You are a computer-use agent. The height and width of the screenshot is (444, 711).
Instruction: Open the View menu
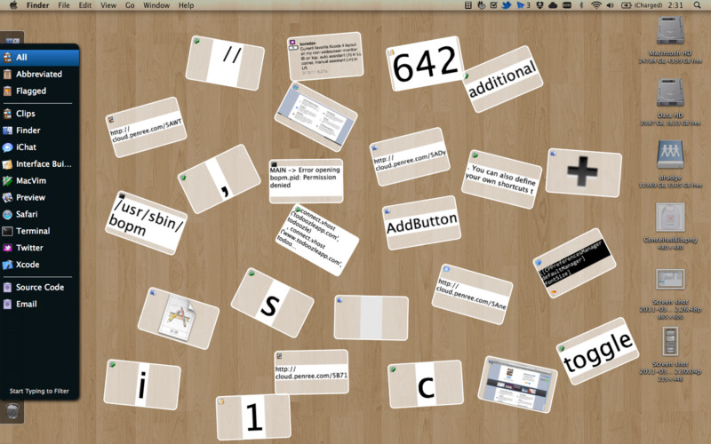coord(108,5)
